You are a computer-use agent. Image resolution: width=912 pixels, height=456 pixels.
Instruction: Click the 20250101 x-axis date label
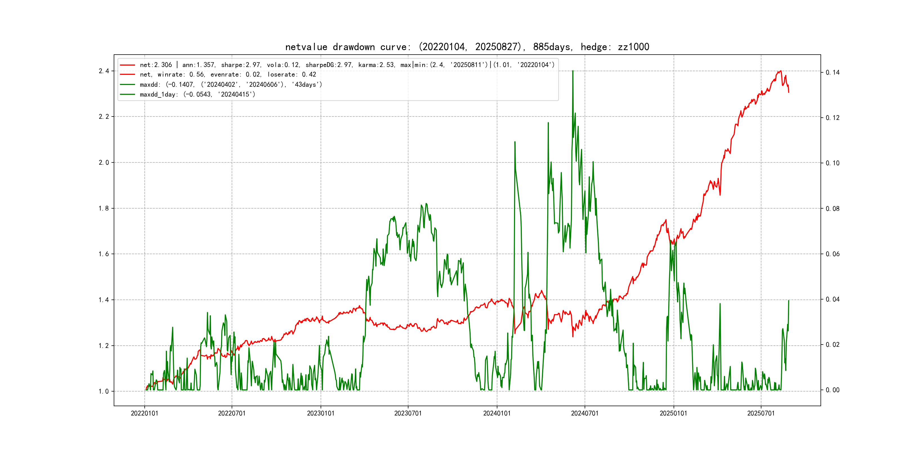pos(673,413)
